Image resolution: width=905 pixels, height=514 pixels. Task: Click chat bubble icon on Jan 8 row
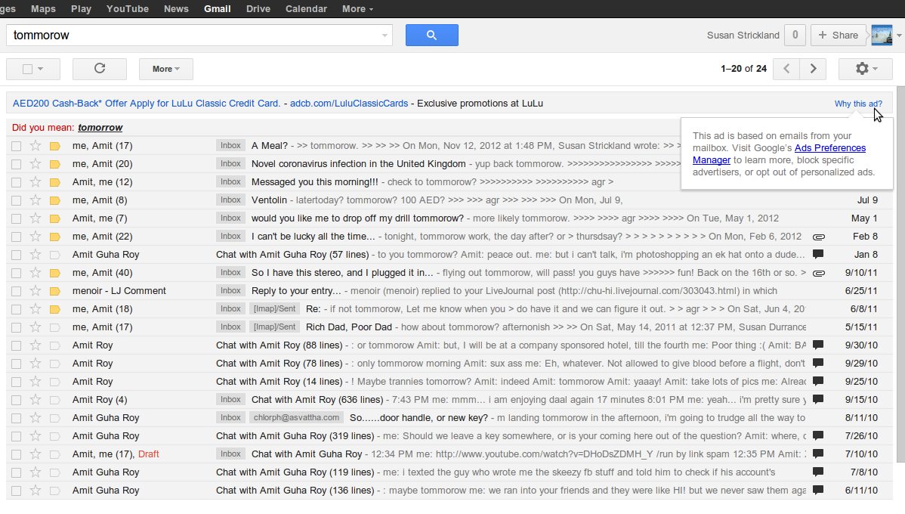click(x=818, y=254)
